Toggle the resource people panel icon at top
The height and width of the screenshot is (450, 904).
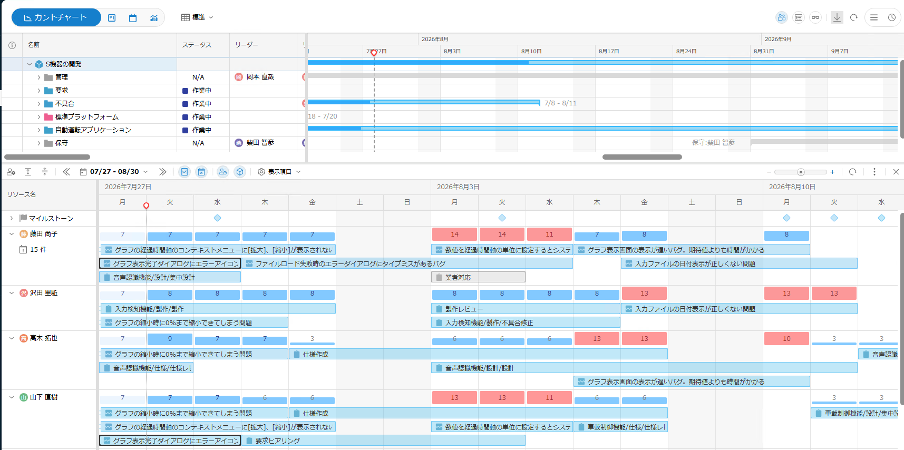click(782, 17)
